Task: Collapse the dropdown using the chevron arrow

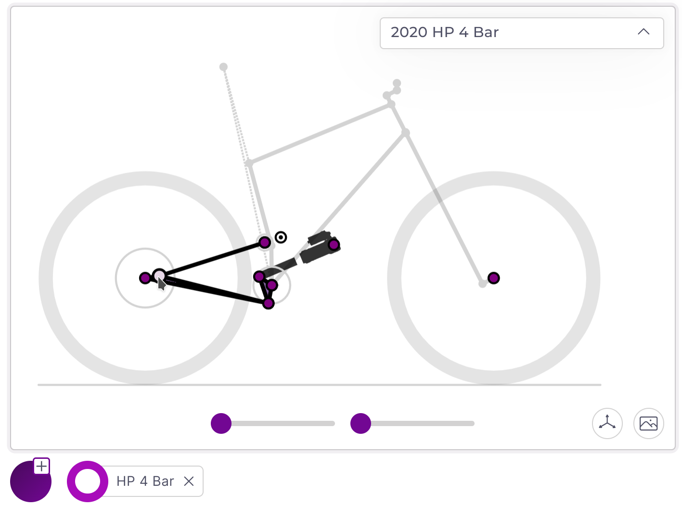Action: click(x=643, y=32)
